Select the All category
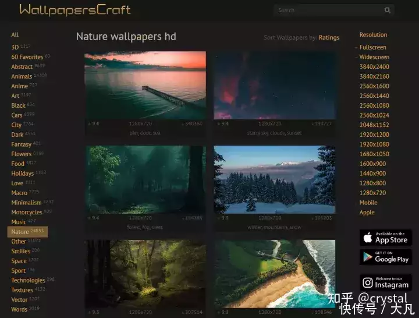The width and height of the screenshot is (419, 318). tap(15, 34)
